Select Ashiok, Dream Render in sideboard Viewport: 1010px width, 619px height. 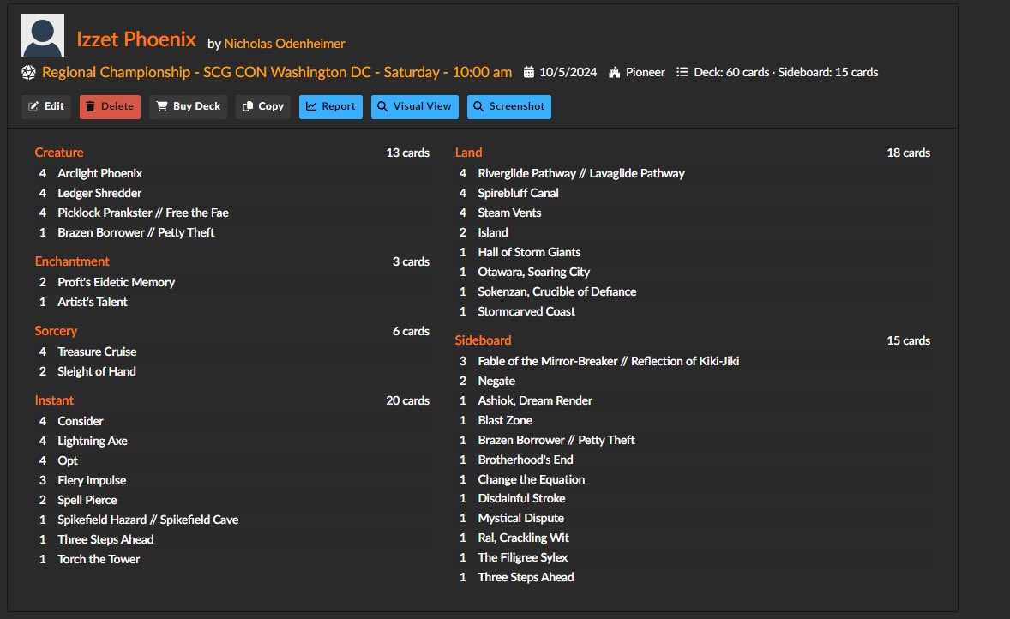pyautogui.click(x=535, y=400)
